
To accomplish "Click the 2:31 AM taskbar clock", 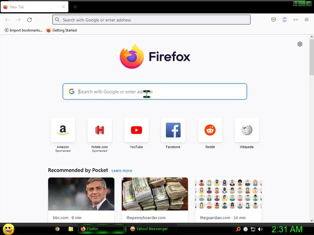I will coord(287,229).
